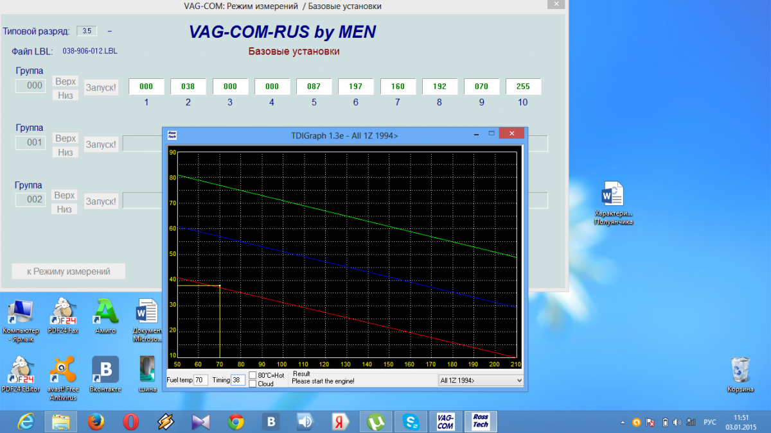Click the Ross Tech icon in TDIGraph title bar
The image size is (771, 433).
(172, 135)
